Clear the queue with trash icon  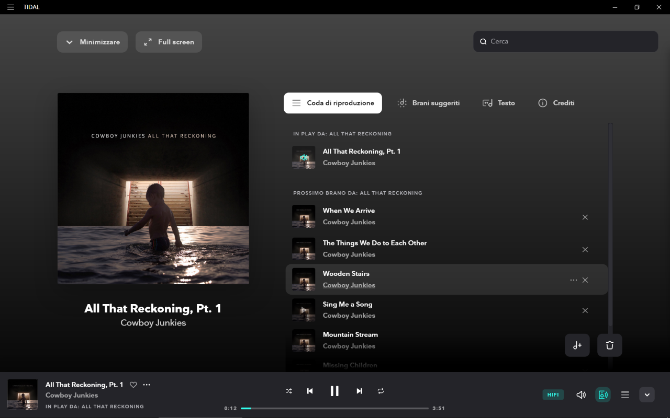click(x=610, y=345)
